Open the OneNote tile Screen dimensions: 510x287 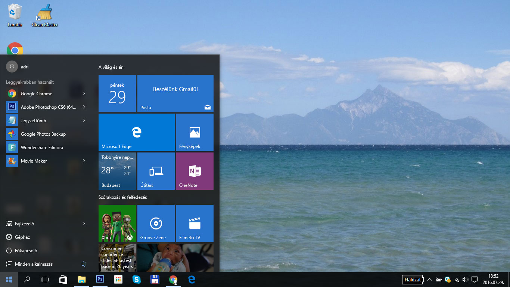point(195,171)
